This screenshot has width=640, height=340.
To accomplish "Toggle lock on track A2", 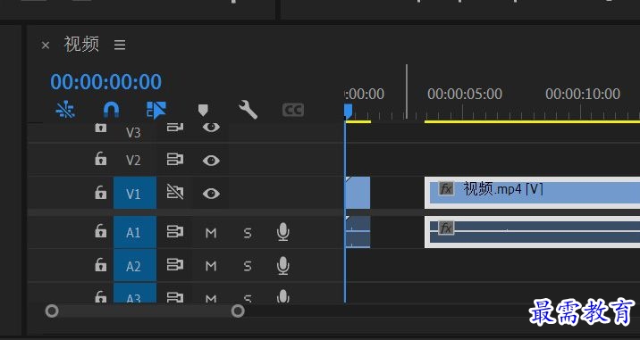I will [x=100, y=265].
